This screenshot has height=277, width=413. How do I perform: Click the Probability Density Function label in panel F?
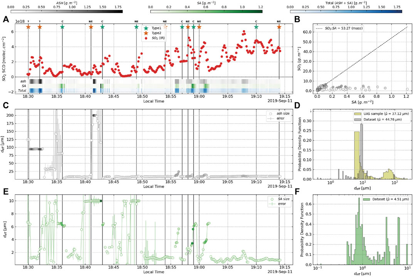[x=302, y=230]
